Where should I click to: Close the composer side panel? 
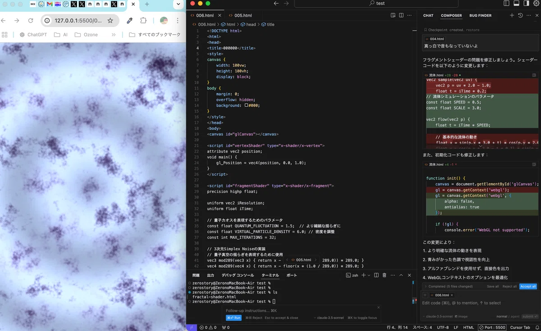536,15
